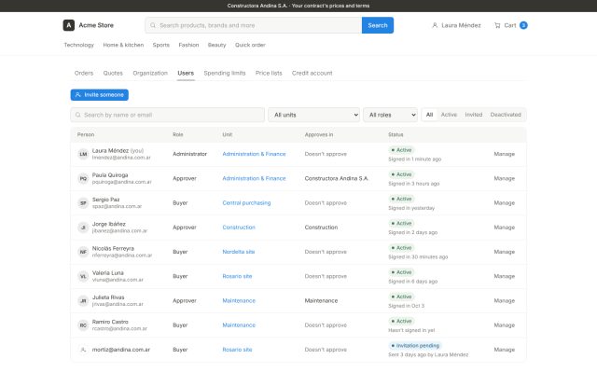This screenshot has width=597, height=373.
Task: Open the Credit account tab
Action: pos(312,73)
